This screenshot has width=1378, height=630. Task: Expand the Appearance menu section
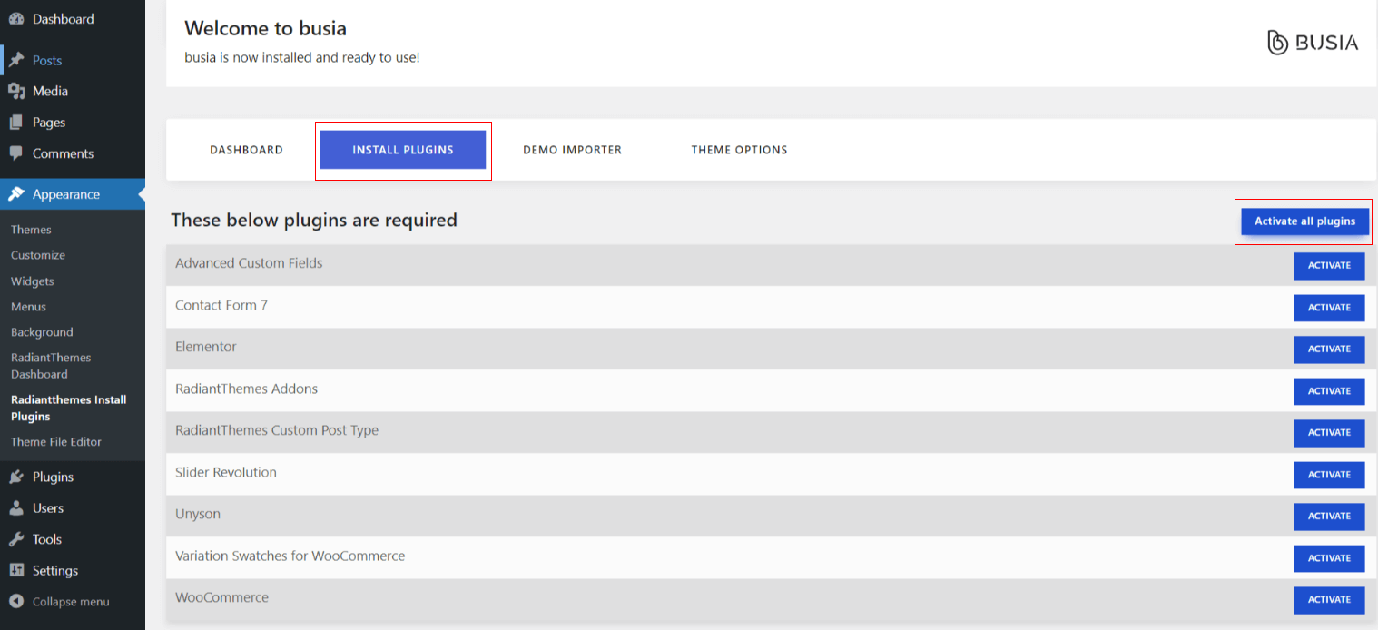(65, 194)
